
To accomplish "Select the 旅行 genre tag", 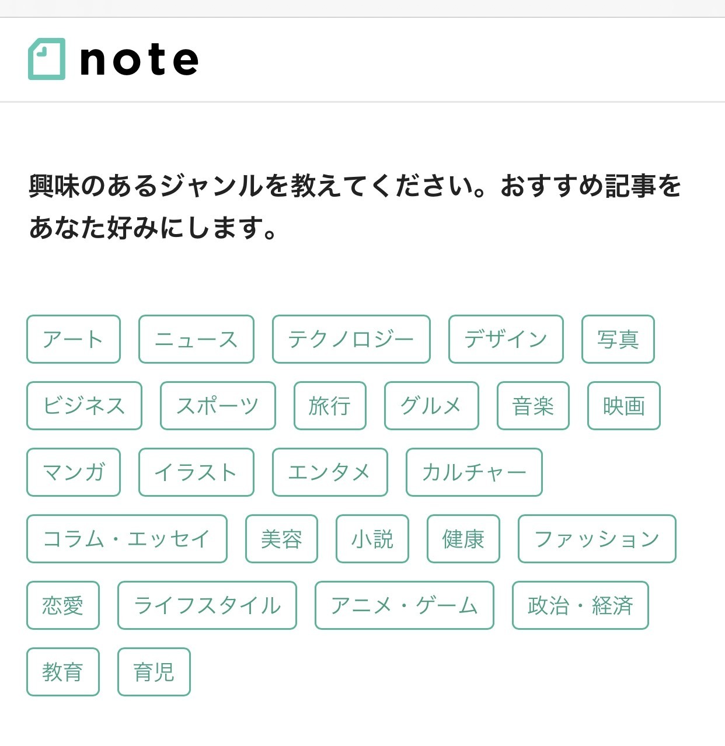I will click(x=330, y=406).
